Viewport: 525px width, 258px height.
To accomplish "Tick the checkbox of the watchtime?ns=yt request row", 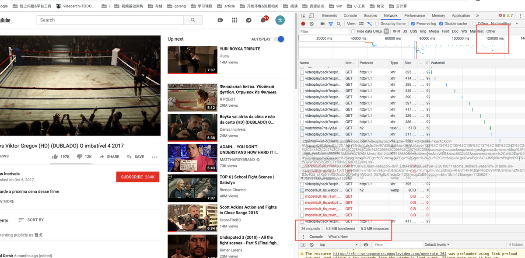I will 302,128.
